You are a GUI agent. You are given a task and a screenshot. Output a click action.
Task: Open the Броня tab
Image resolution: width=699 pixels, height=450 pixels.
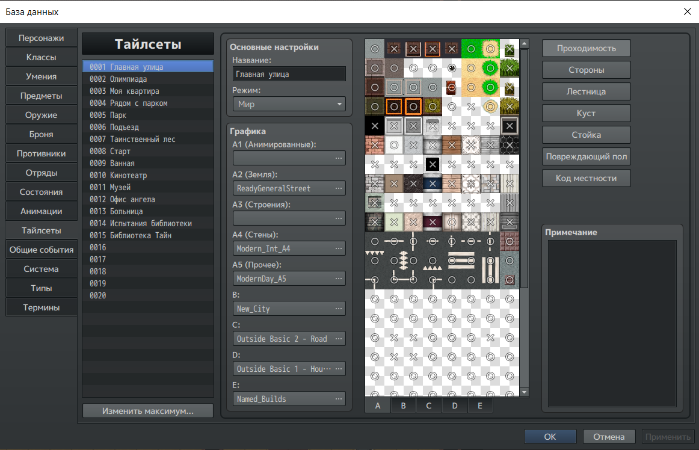[x=41, y=134]
